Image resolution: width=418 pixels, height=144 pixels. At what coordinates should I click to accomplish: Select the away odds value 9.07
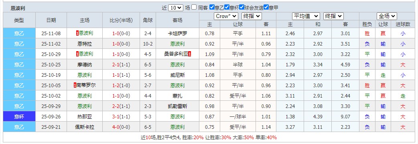click(345, 117)
